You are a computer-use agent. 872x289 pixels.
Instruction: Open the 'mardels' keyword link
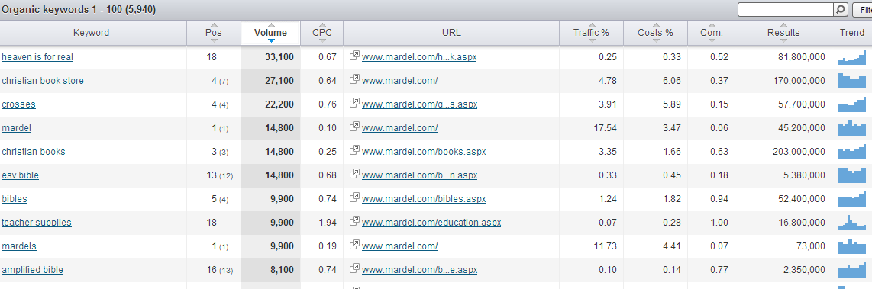(x=19, y=246)
